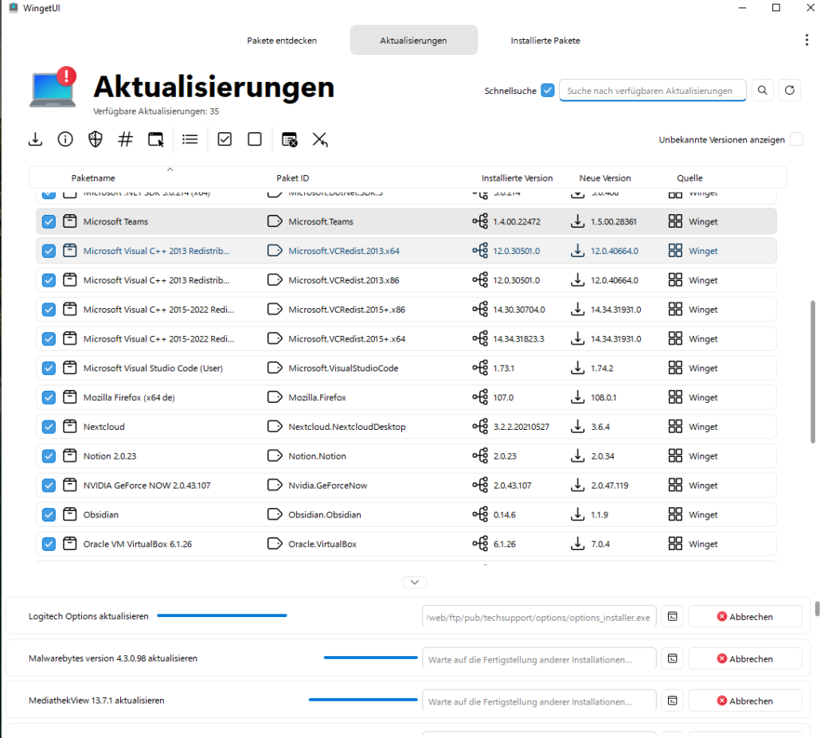This screenshot has height=738, width=828.
Task: Uncheck Microsoft Teams in the list
Action: [49, 221]
